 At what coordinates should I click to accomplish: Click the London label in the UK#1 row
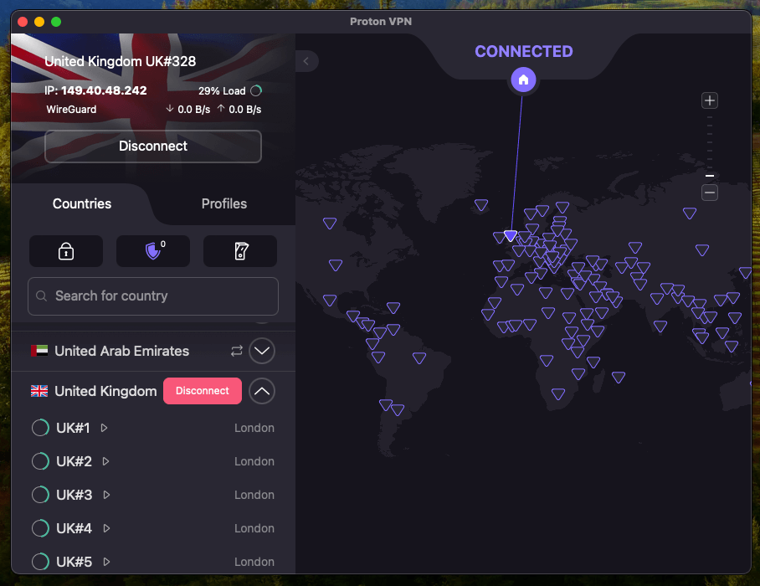[x=254, y=428]
